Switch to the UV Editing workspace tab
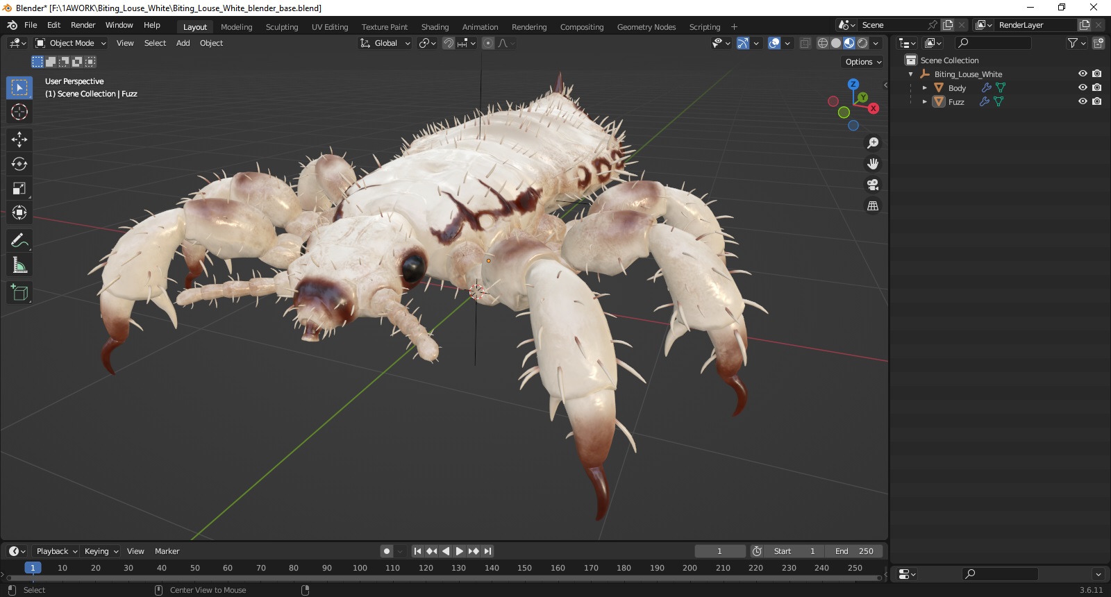The width and height of the screenshot is (1111, 597). 330,27
